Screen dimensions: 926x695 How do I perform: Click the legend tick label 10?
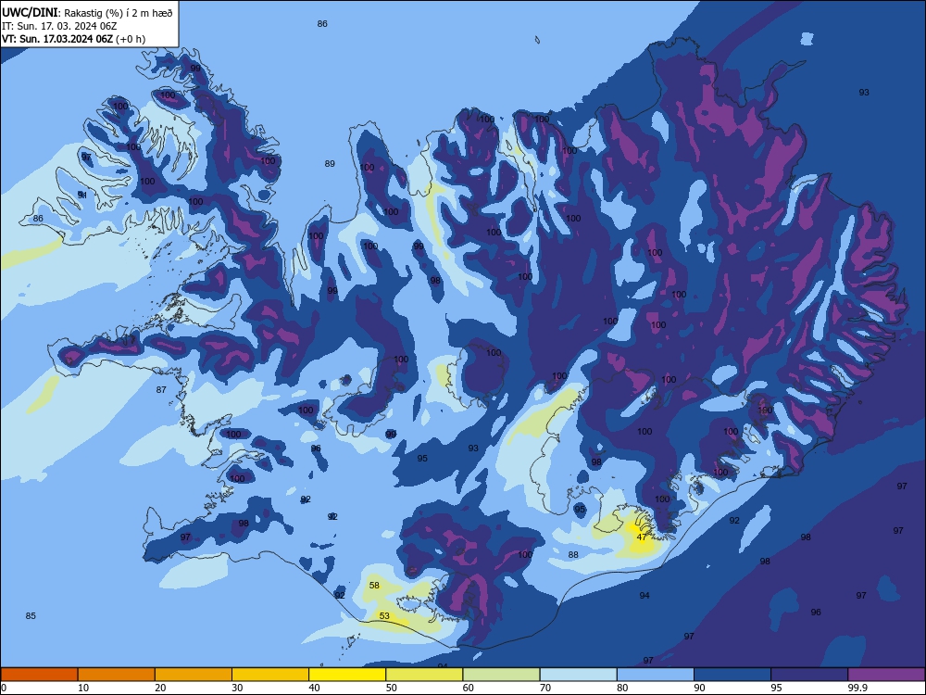click(x=83, y=688)
